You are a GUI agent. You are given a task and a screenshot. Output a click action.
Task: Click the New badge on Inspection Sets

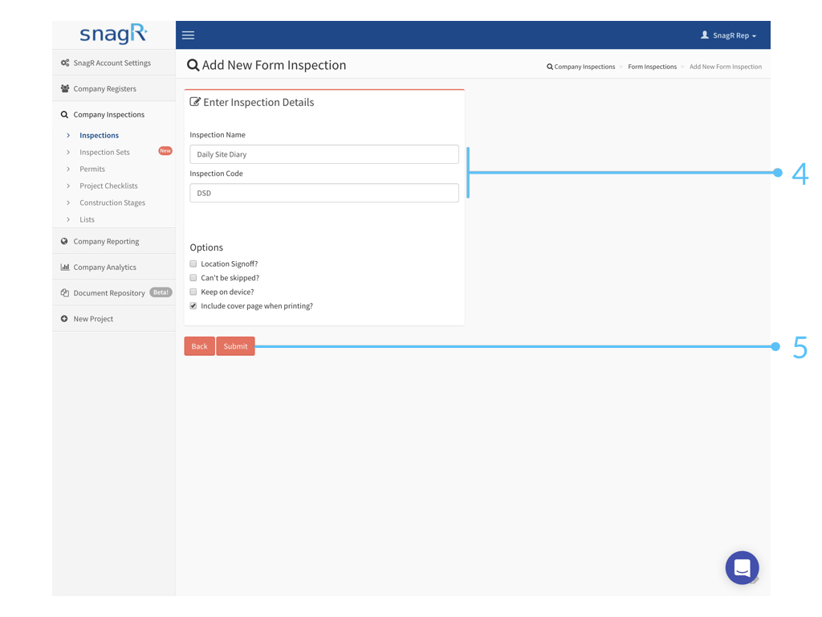165,151
